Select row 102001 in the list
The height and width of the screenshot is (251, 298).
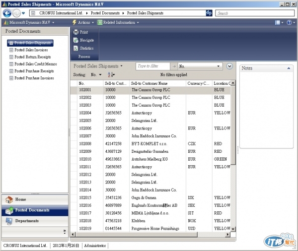[150, 90]
